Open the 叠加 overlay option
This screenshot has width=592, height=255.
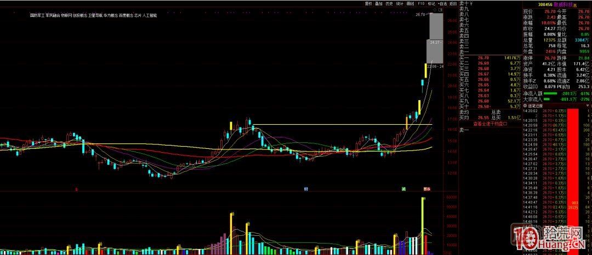coord(379,3)
